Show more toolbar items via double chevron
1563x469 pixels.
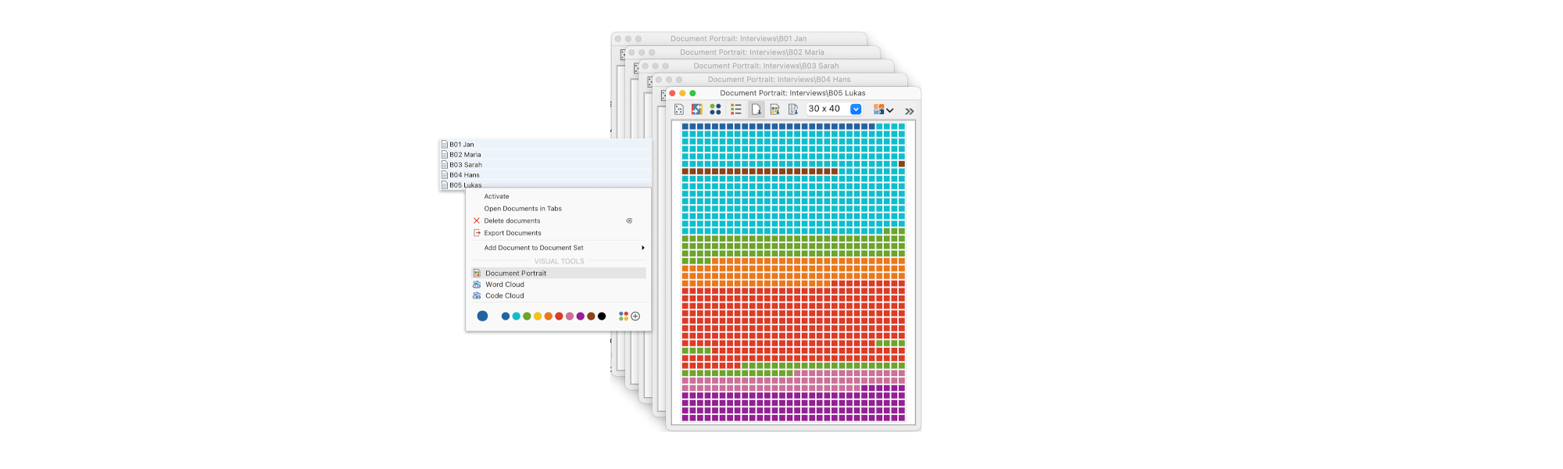coord(909,111)
